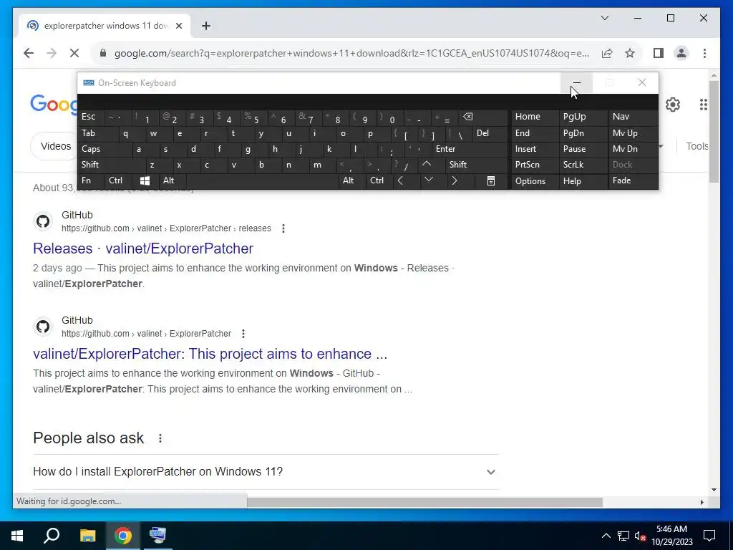This screenshot has width=733, height=550.
Task: Click the Chrome taskbar icon
Action: click(123, 536)
